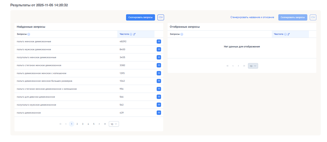Open page size dropdown under found queries
327x142 pixels.
114,124
